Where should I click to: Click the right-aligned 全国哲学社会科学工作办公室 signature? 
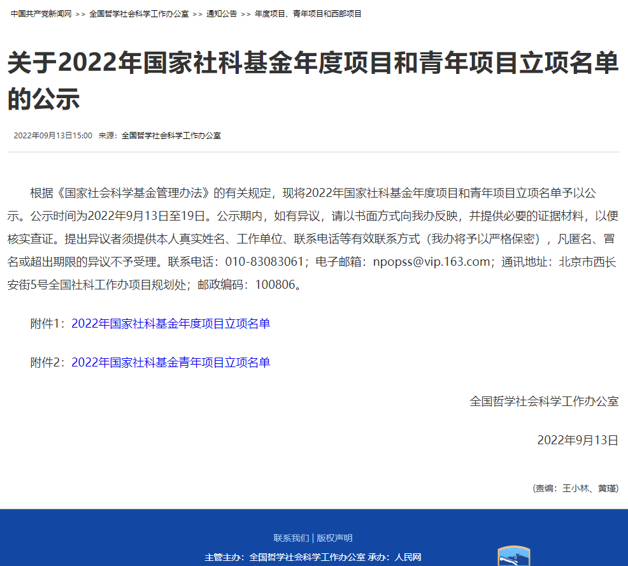(x=544, y=402)
